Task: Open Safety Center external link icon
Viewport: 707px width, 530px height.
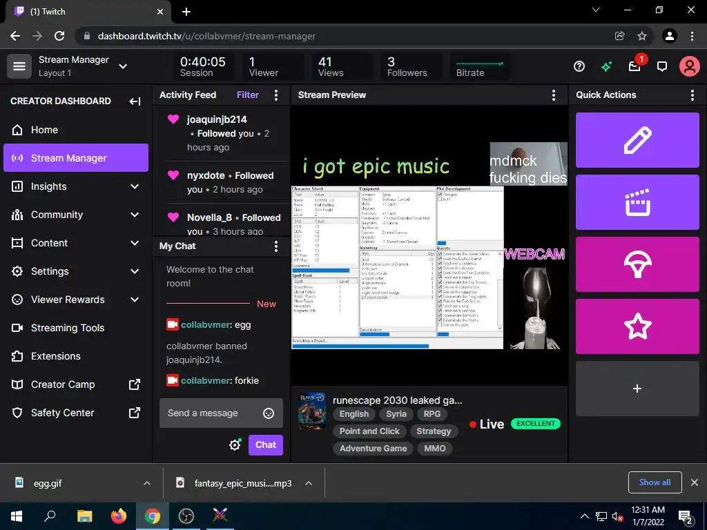Action: pos(135,413)
